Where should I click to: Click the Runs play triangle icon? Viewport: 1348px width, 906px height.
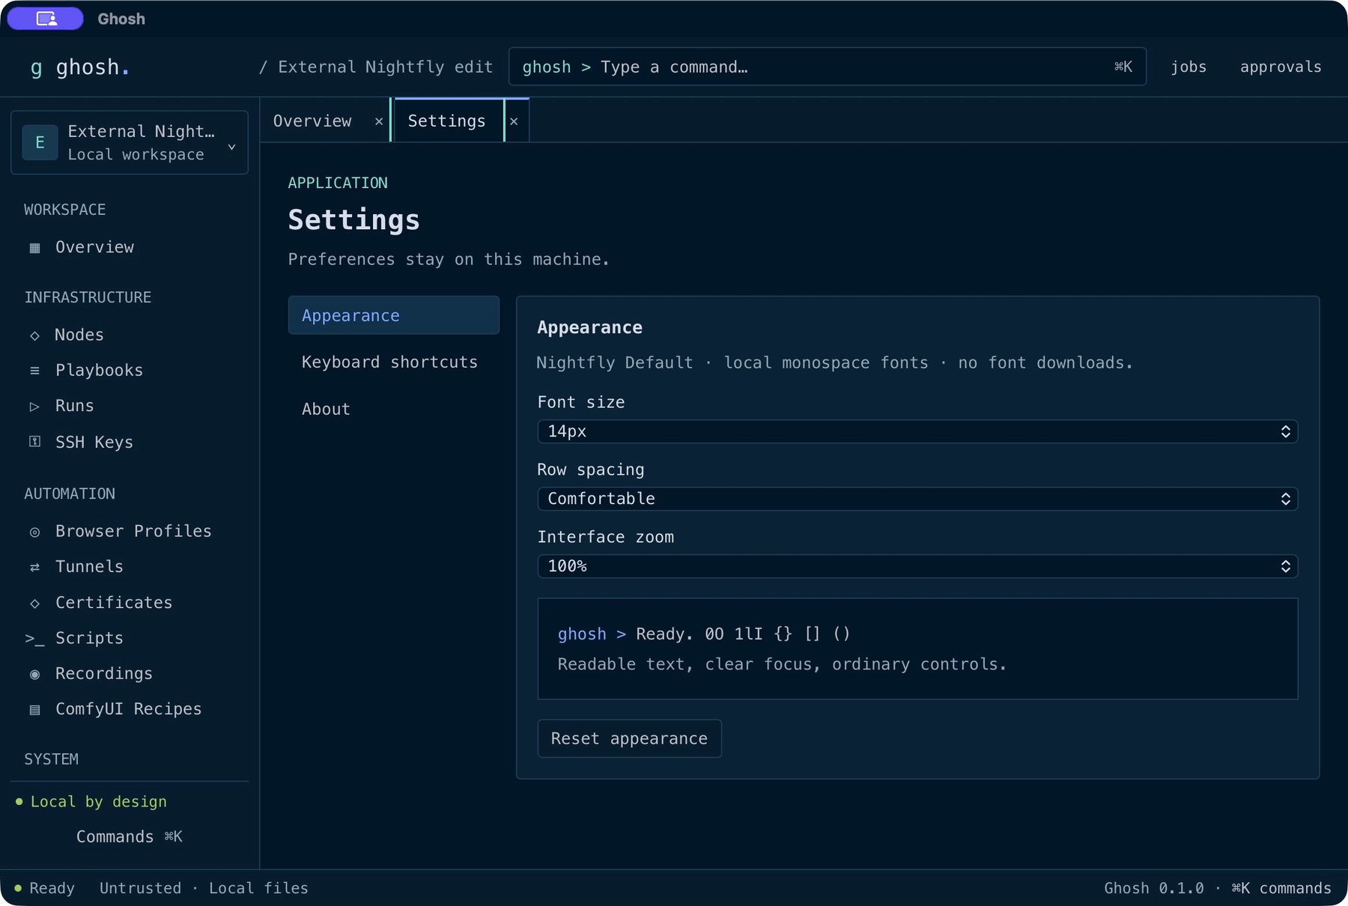coord(34,407)
